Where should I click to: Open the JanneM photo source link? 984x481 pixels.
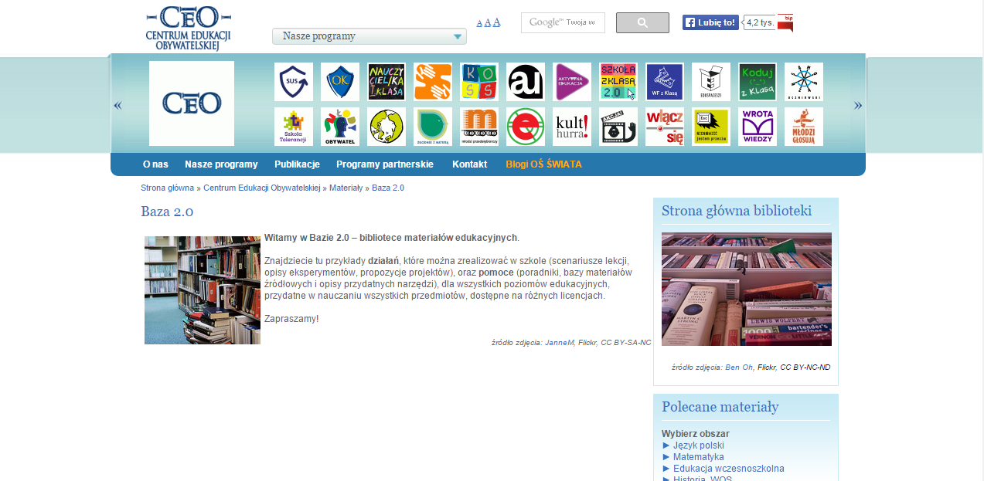coord(560,342)
